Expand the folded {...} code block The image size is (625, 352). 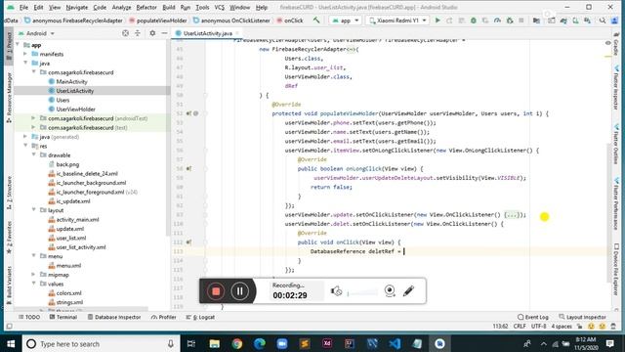(512, 215)
